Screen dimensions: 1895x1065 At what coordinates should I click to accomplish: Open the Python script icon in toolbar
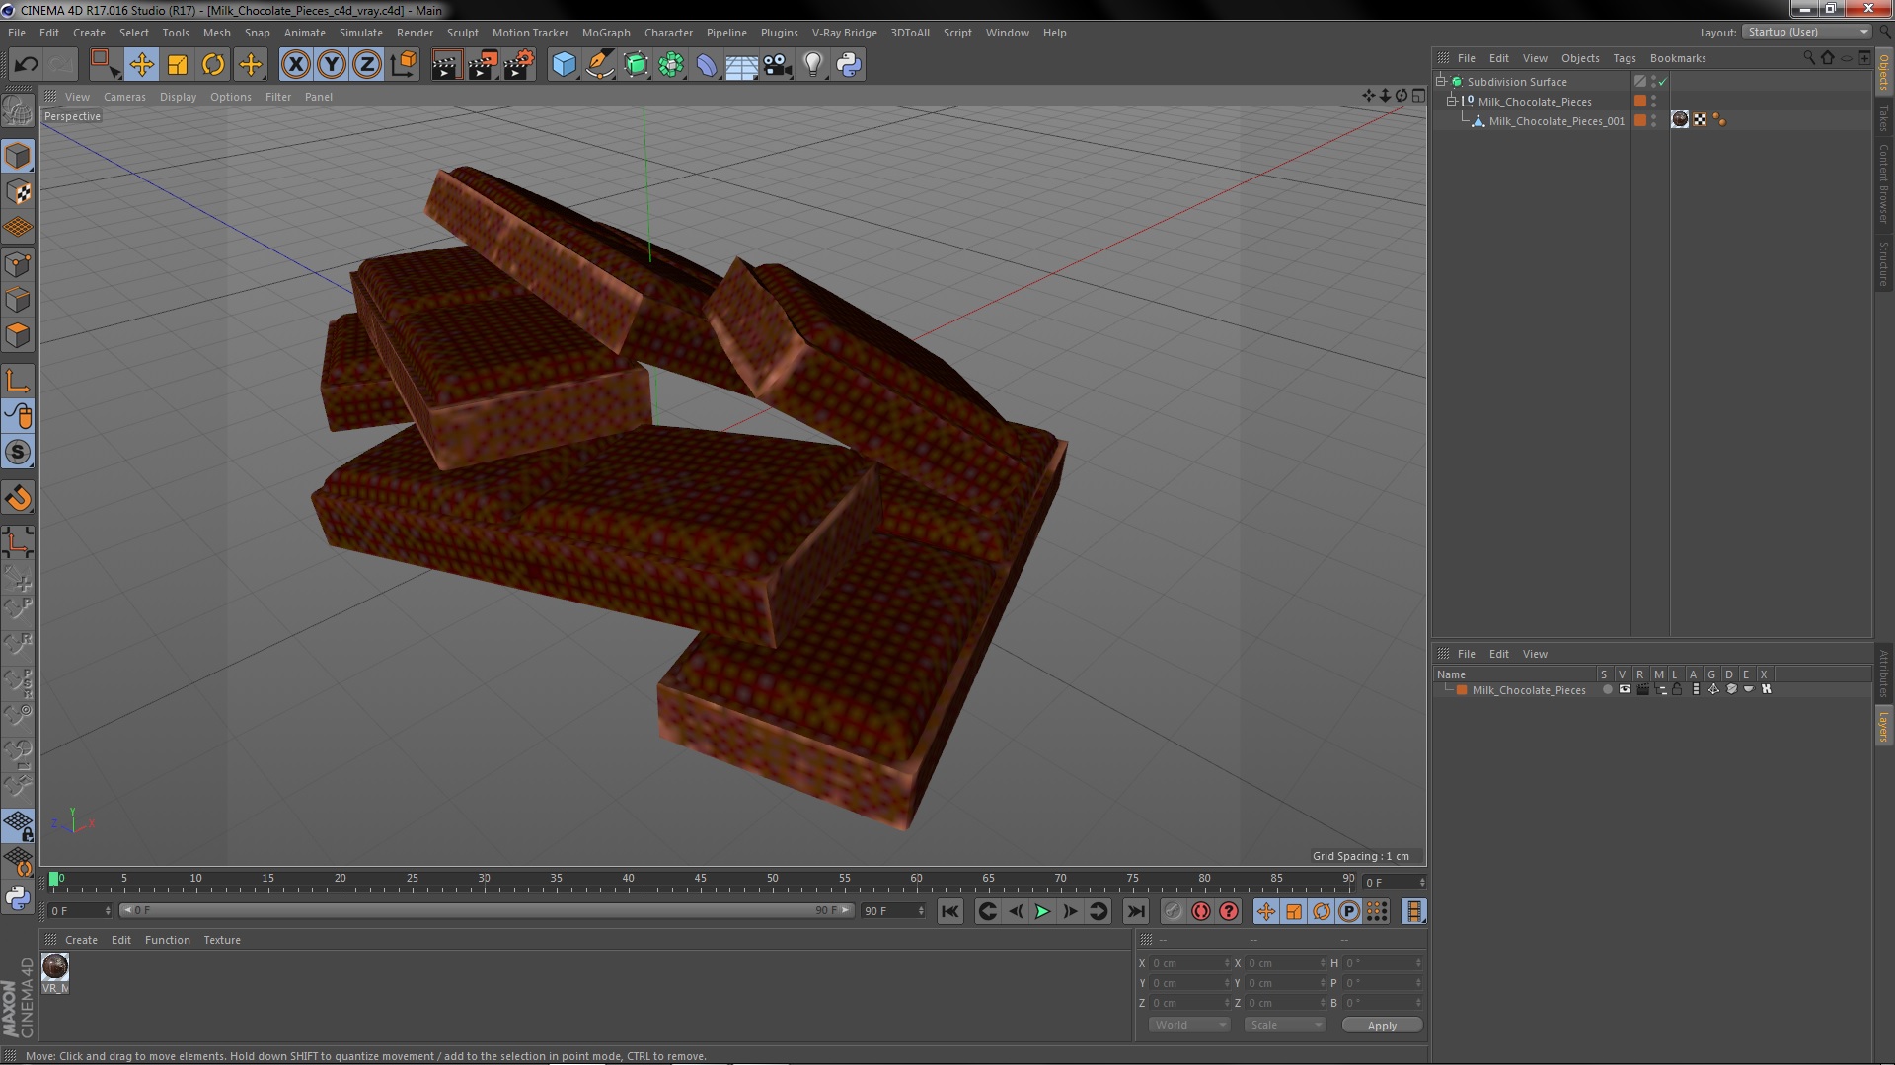(x=849, y=65)
